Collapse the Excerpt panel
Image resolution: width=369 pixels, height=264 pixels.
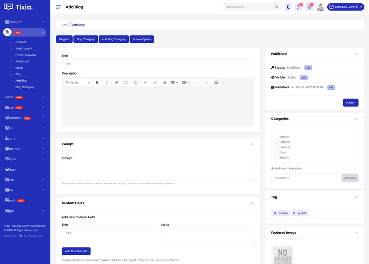(x=252, y=144)
